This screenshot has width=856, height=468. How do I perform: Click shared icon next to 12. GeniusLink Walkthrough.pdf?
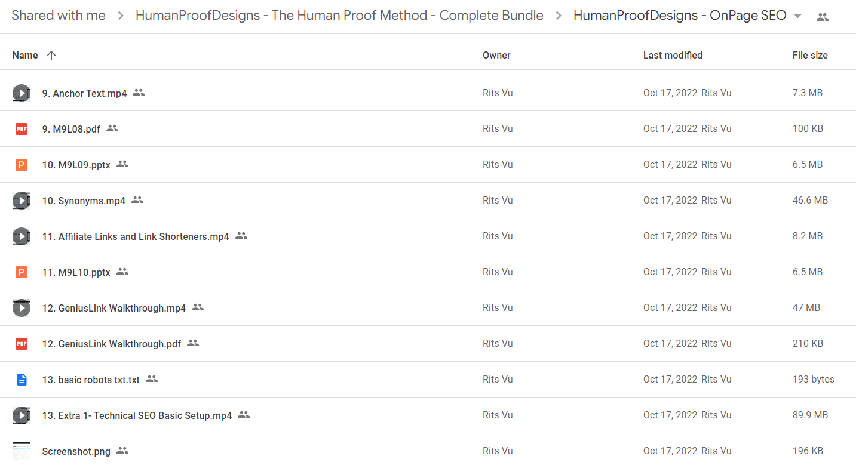[x=192, y=343]
